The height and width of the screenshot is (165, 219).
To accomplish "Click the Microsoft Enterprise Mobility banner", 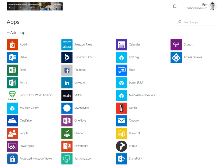I will tap(35, 6).
